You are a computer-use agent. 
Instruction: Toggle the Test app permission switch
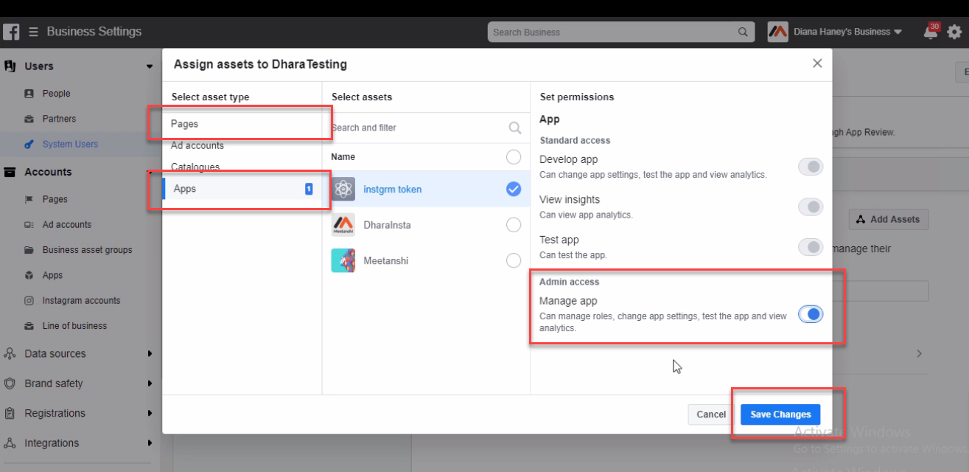pos(811,247)
